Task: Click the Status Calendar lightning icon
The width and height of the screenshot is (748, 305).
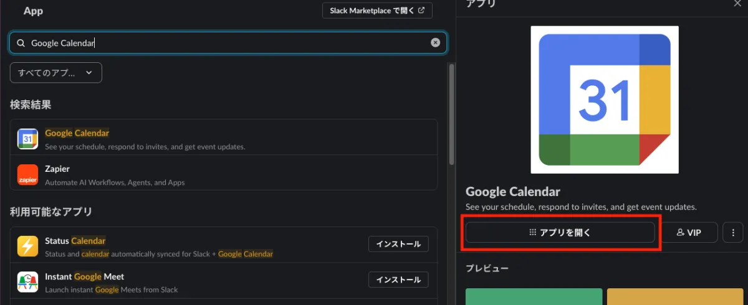Action: [27, 246]
